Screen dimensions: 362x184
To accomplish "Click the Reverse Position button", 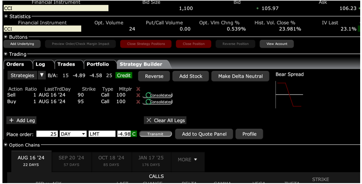I will click(236, 44).
